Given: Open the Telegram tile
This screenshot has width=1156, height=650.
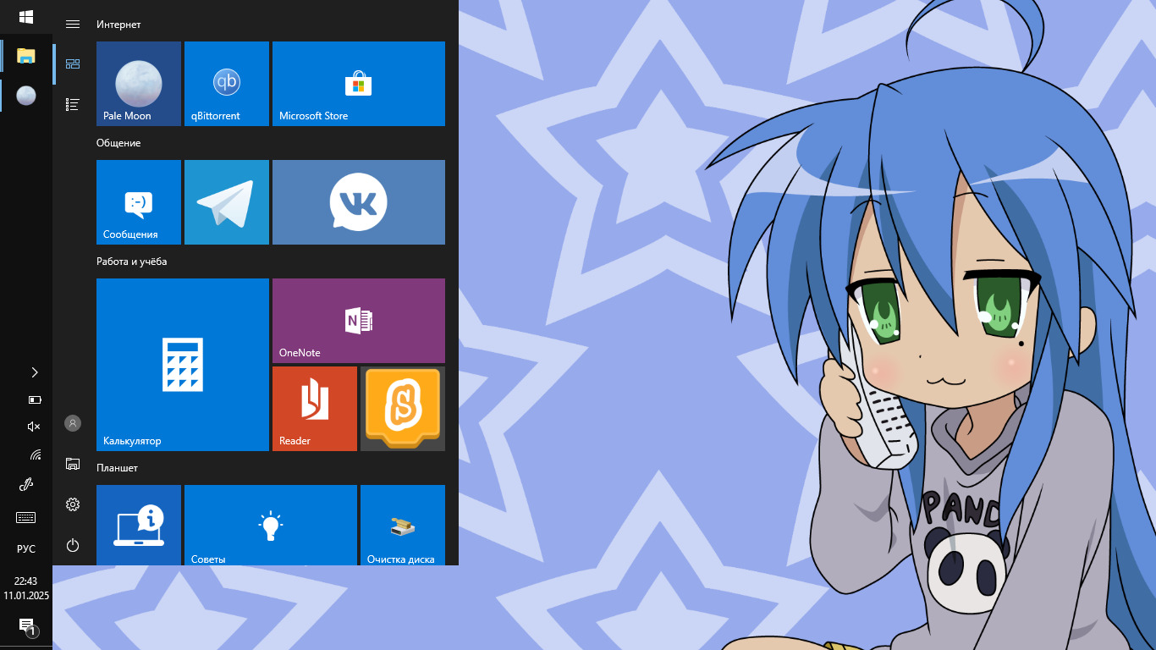Looking at the screenshot, I should 227,202.
